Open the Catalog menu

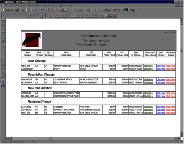[x=47, y=5]
